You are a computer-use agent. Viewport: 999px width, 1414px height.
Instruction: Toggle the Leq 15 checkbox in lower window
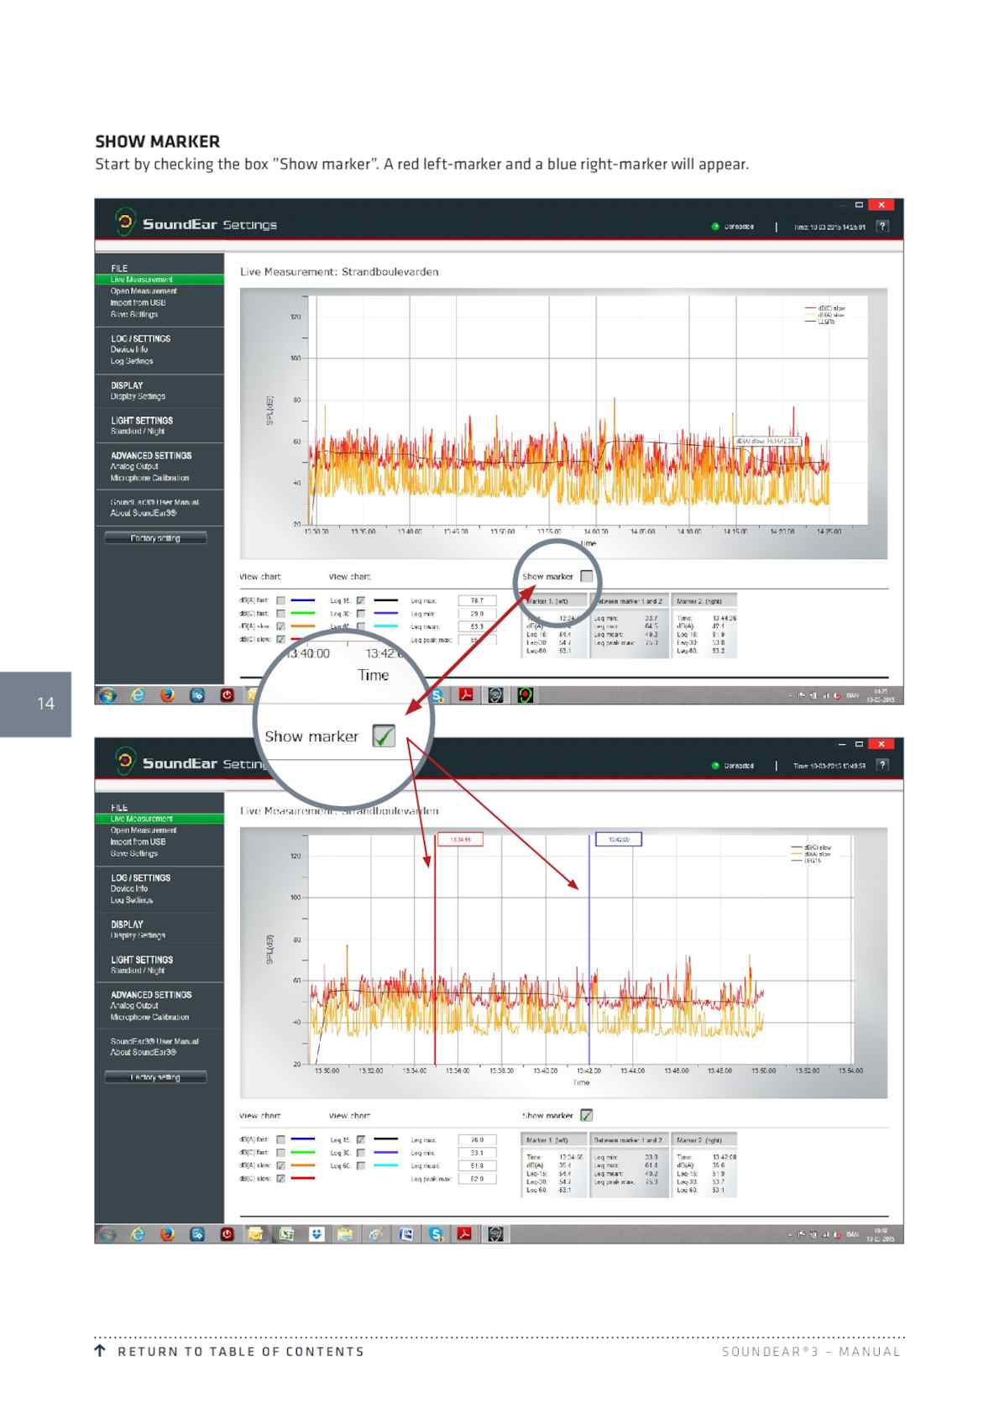361,1139
